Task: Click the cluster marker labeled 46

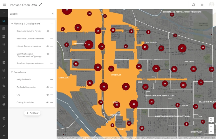Action: 104,87
